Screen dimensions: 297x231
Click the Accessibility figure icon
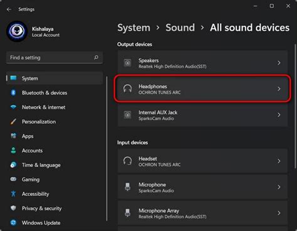point(13,194)
